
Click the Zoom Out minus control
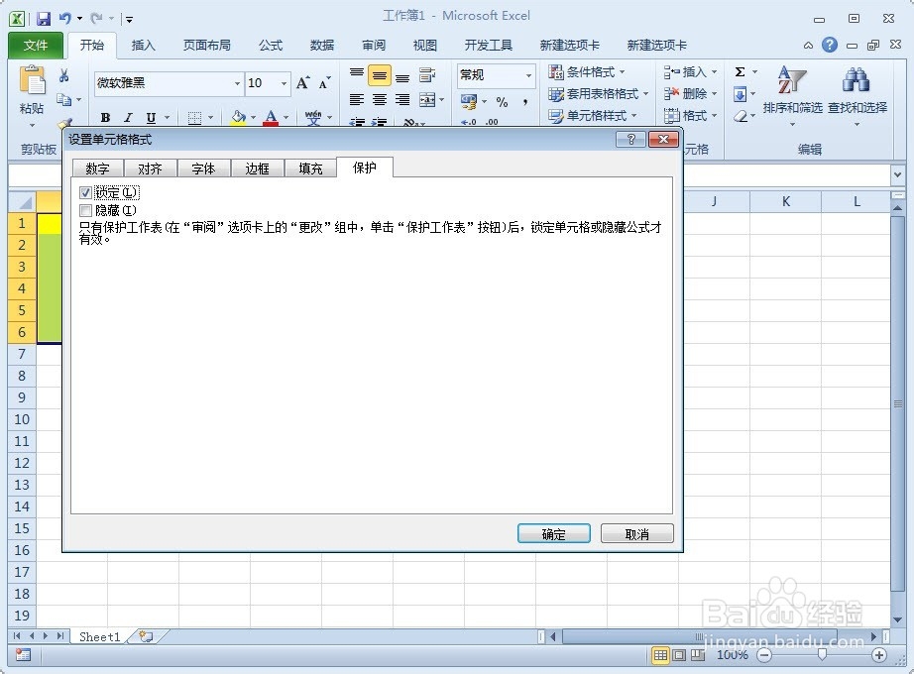click(763, 655)
